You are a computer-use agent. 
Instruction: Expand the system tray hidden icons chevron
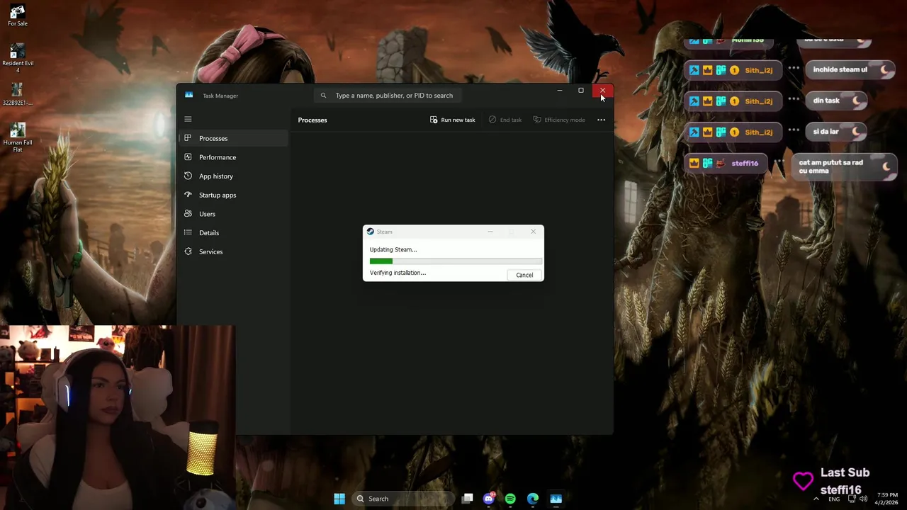[816, 499]
